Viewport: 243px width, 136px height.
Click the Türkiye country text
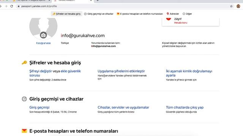(65, 43)
